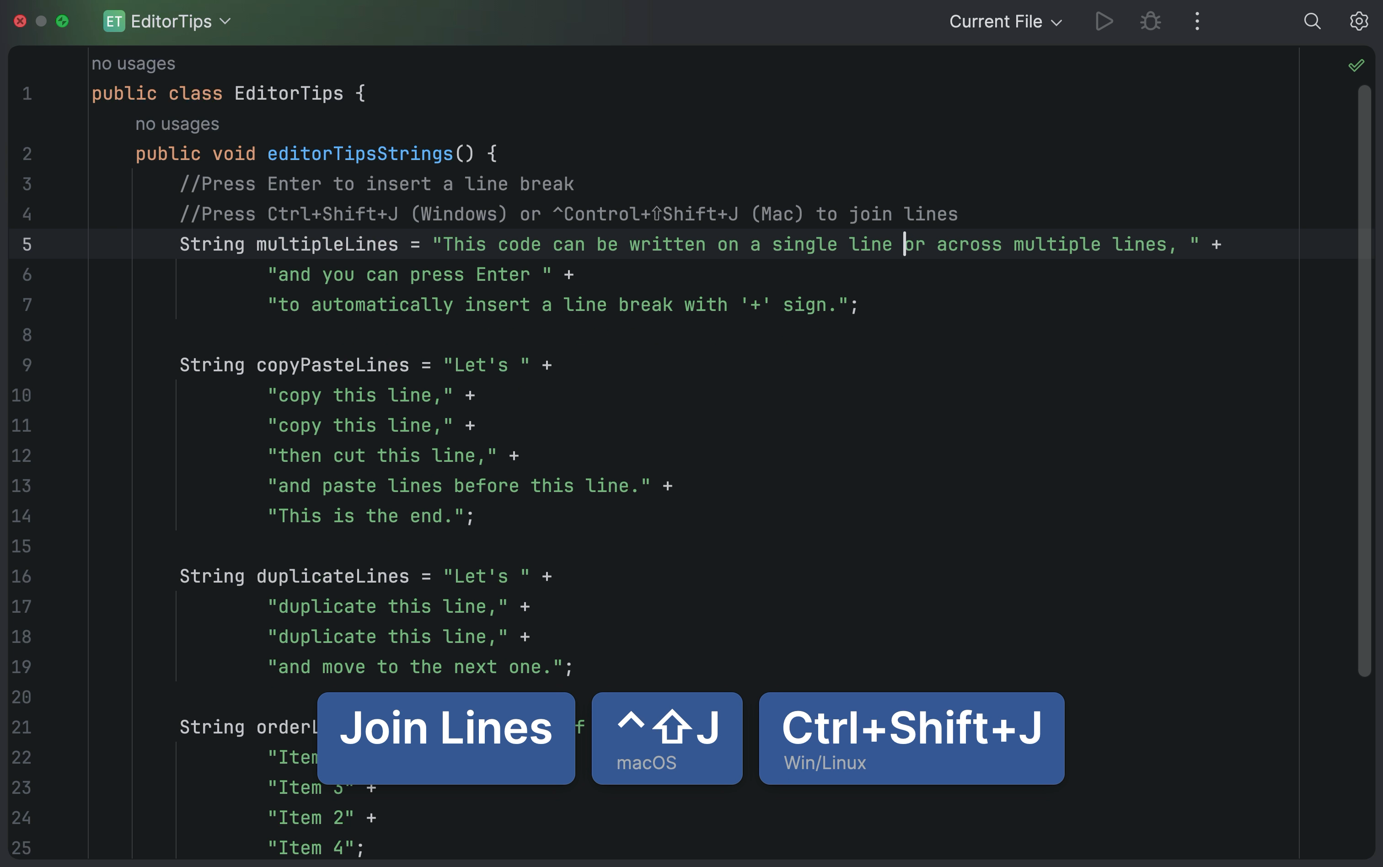Click the Ctrl+Shift+J Win/Linux shortcut badge

911,738
